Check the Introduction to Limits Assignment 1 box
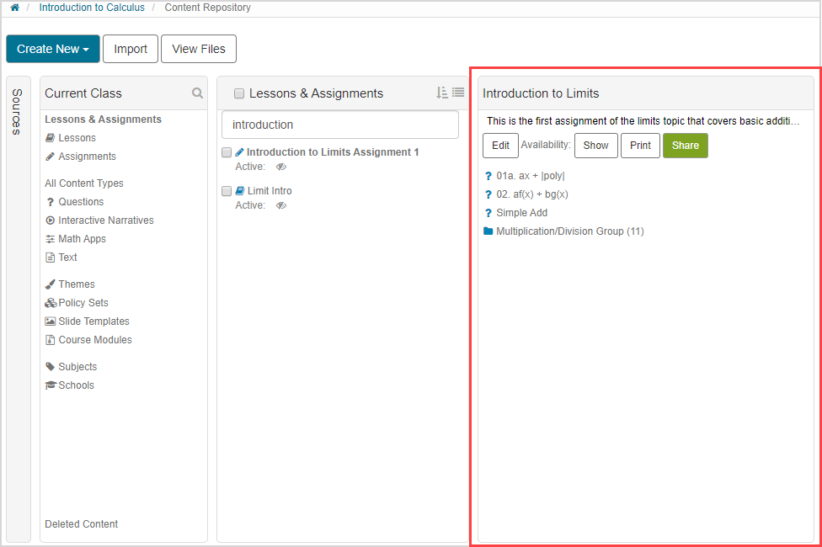The height and width of the screenshot is (547, 822). [x=227, y=152]
